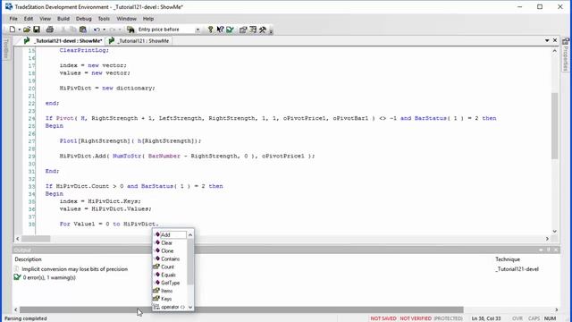Click the Verify checkmark toolbar icon
Screen dimensions: 572x322
click(x=230, y=30)
